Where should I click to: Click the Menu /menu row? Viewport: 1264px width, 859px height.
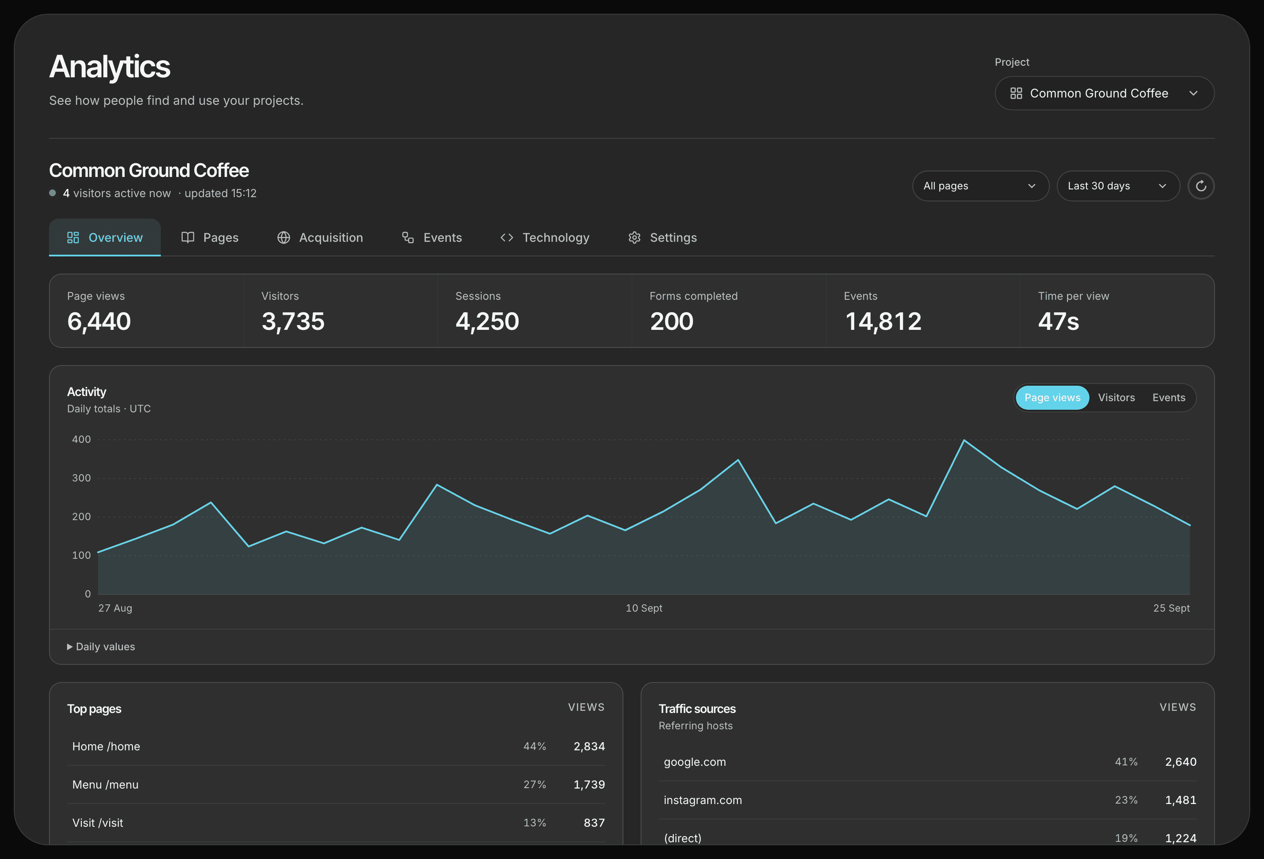pyautogui.click(x=336, y=785)
